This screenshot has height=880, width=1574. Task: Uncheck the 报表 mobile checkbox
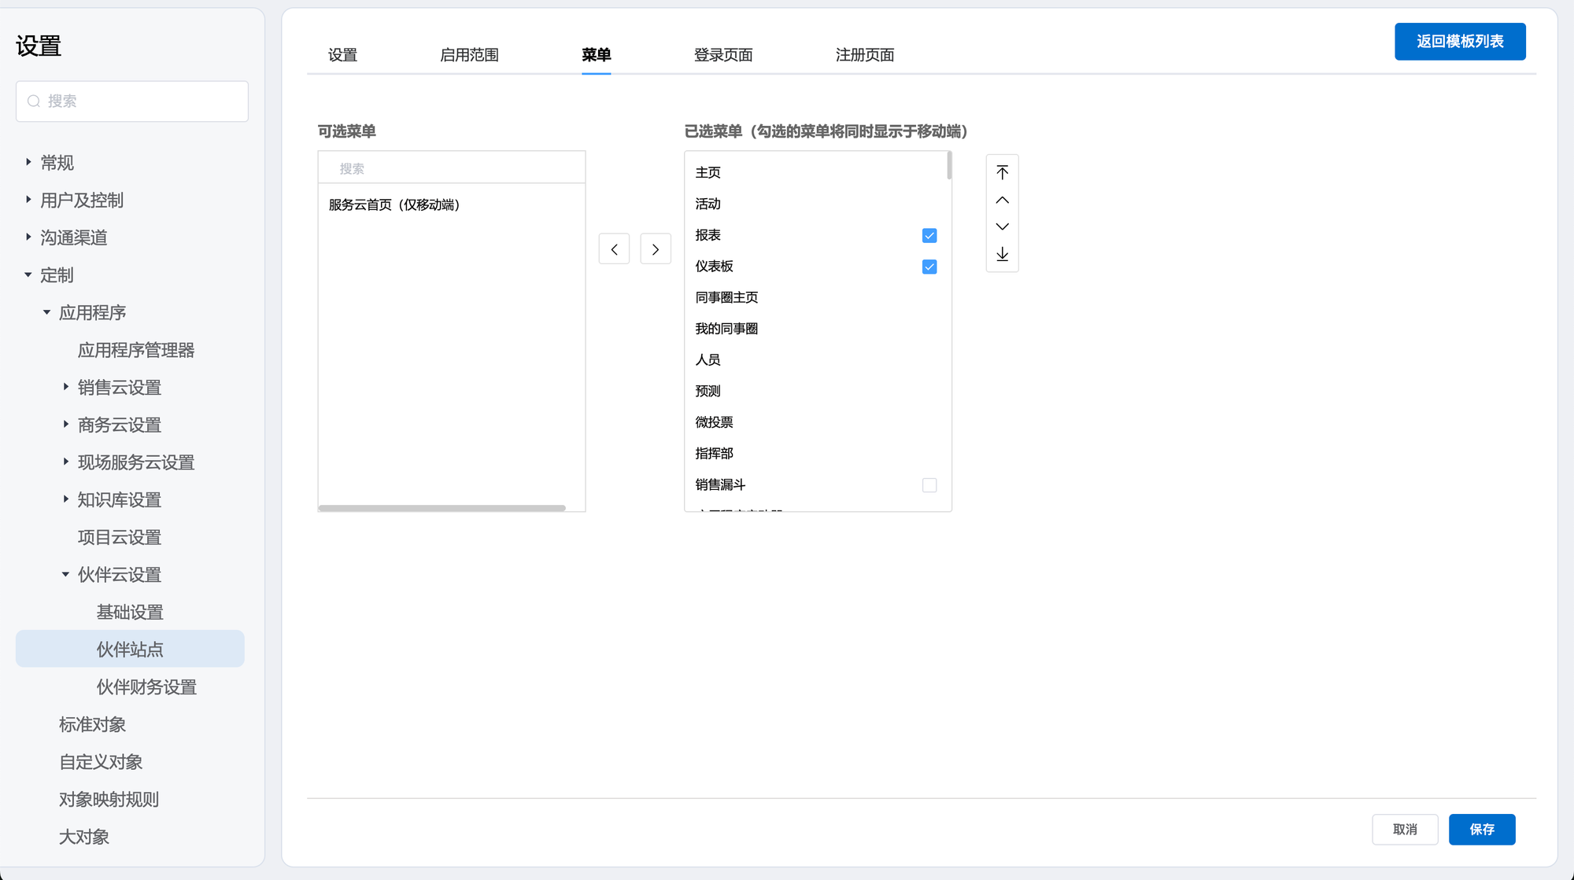(x=929, y=236)
